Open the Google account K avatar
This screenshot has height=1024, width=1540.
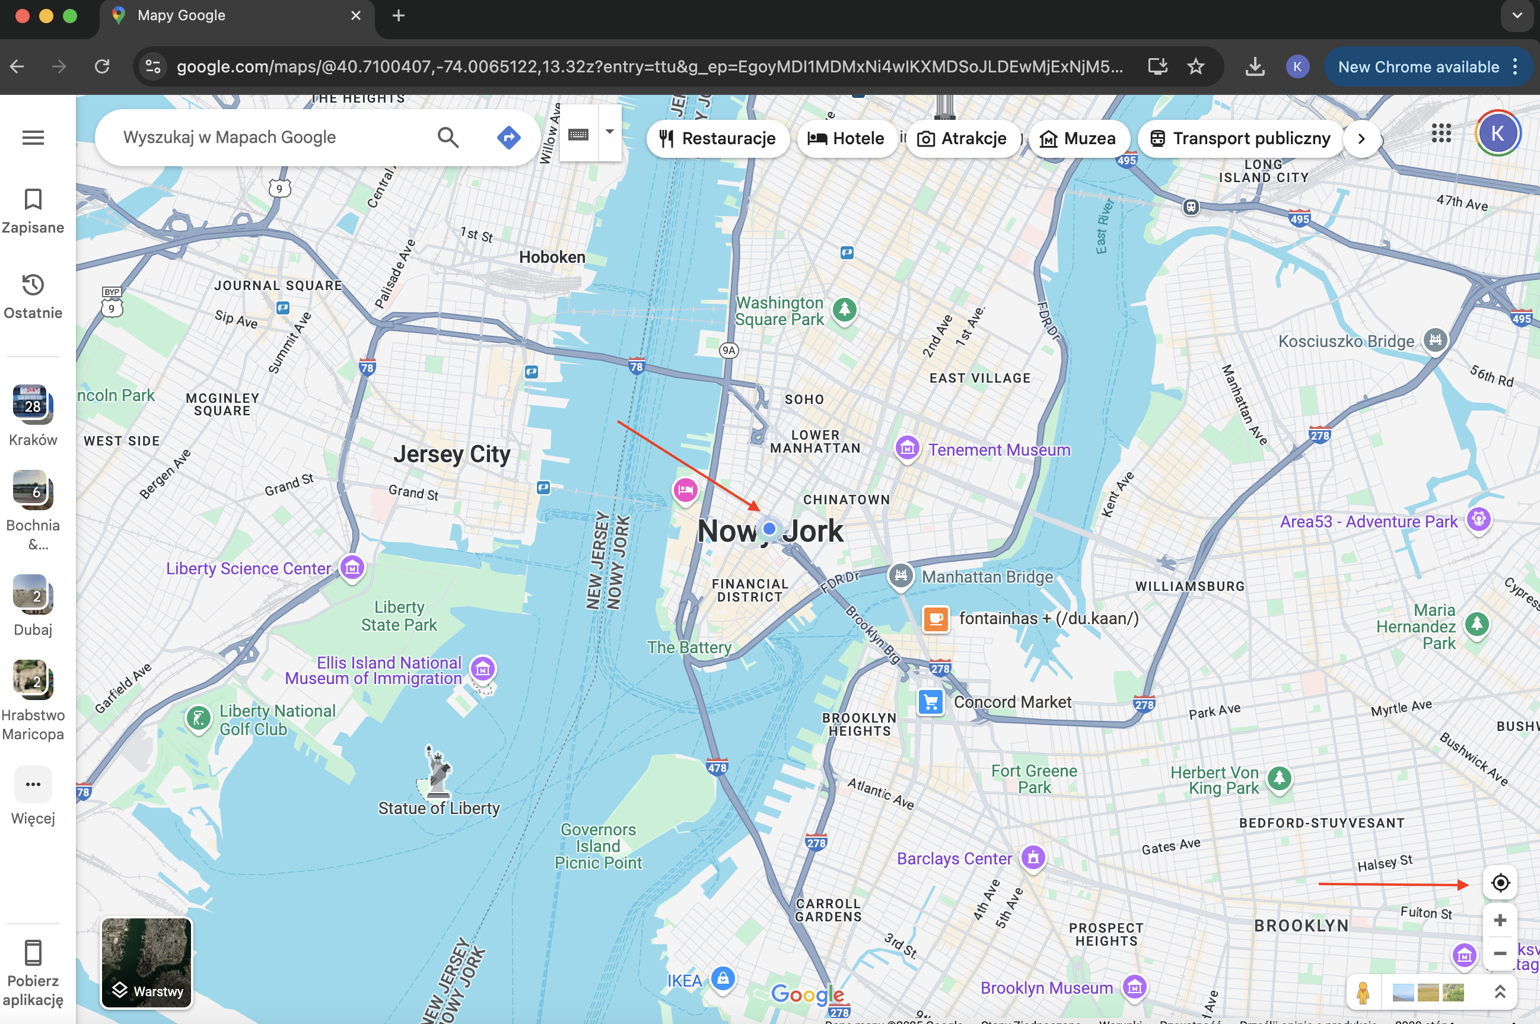pyautogui.click(x=1497, y=133)
